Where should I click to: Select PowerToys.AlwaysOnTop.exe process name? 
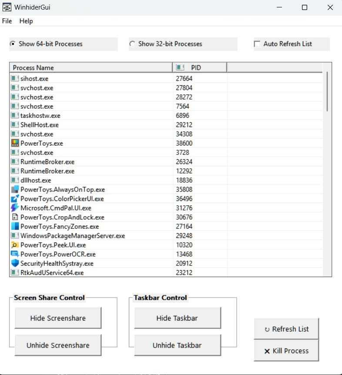pyautogui.click(x=63, y=189)
